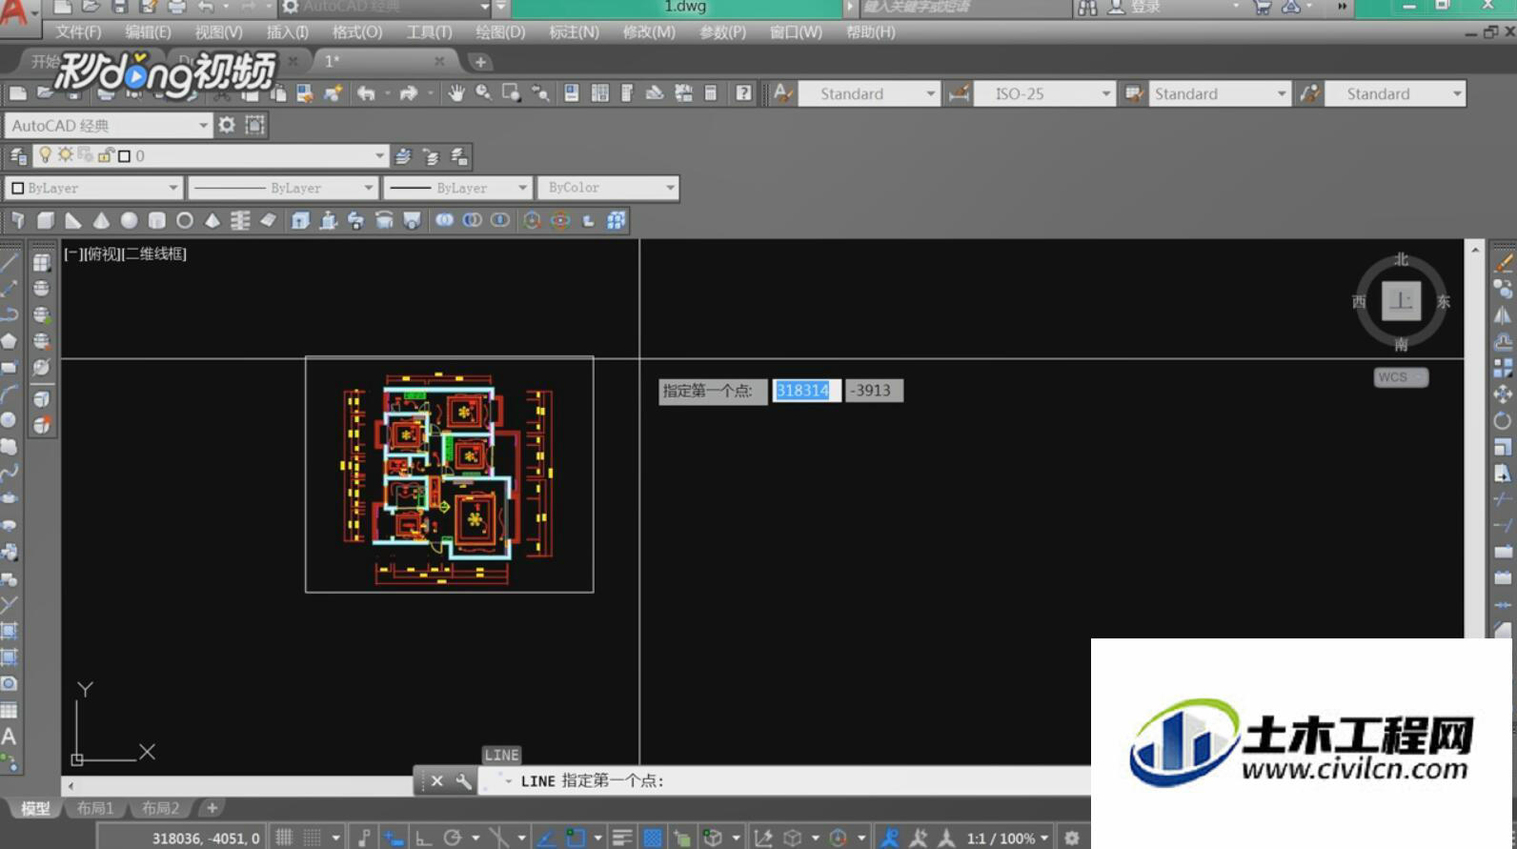Click the Redo arrow icon
Screen dimensions: 1517x849
coord(409,93)
